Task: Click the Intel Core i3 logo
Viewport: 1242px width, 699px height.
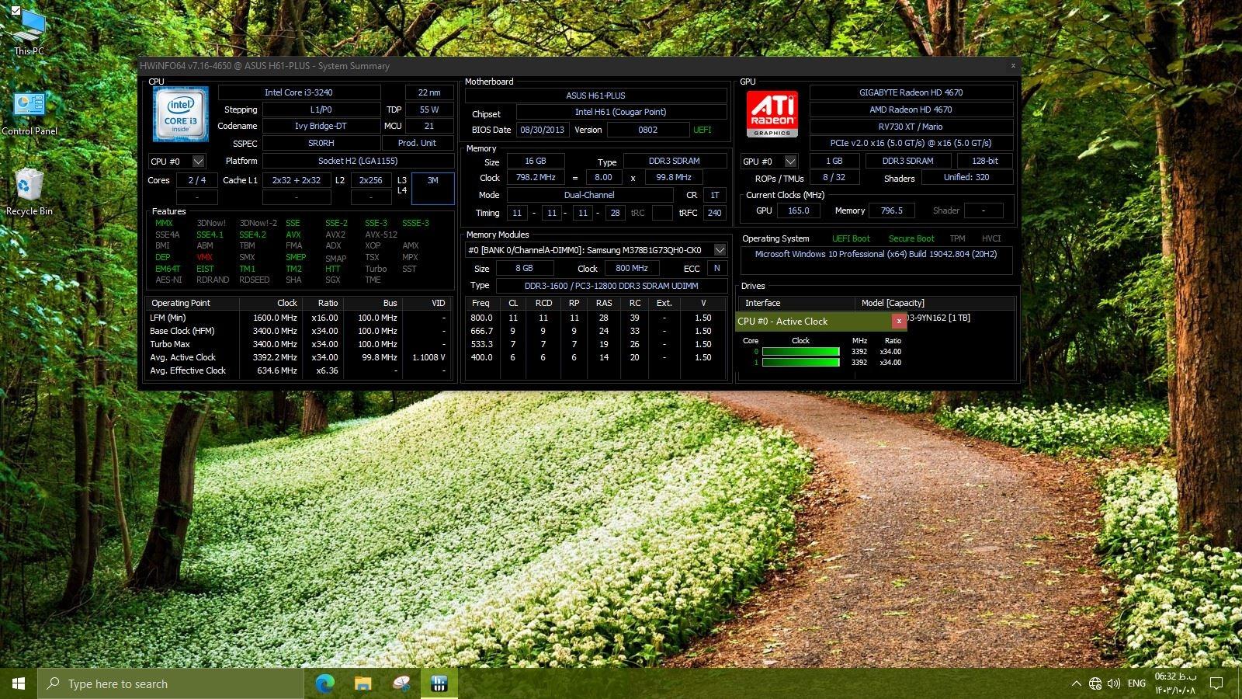Action: (181, 114)
